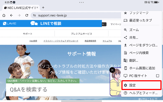
Task: Tap the LINE chat bubble icon
Action: click(34, 23)
